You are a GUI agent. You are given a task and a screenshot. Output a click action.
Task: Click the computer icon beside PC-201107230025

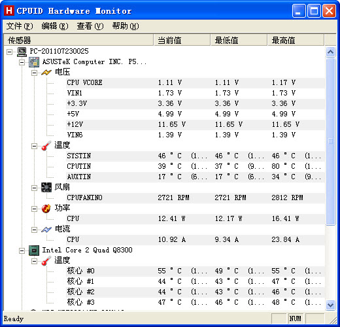click(x=22, y=52)
